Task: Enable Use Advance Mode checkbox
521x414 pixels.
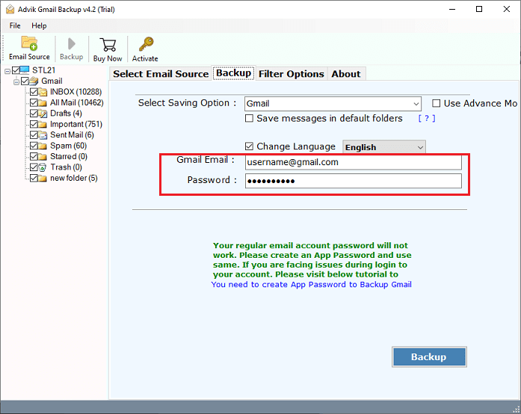Action: [437, 103]
